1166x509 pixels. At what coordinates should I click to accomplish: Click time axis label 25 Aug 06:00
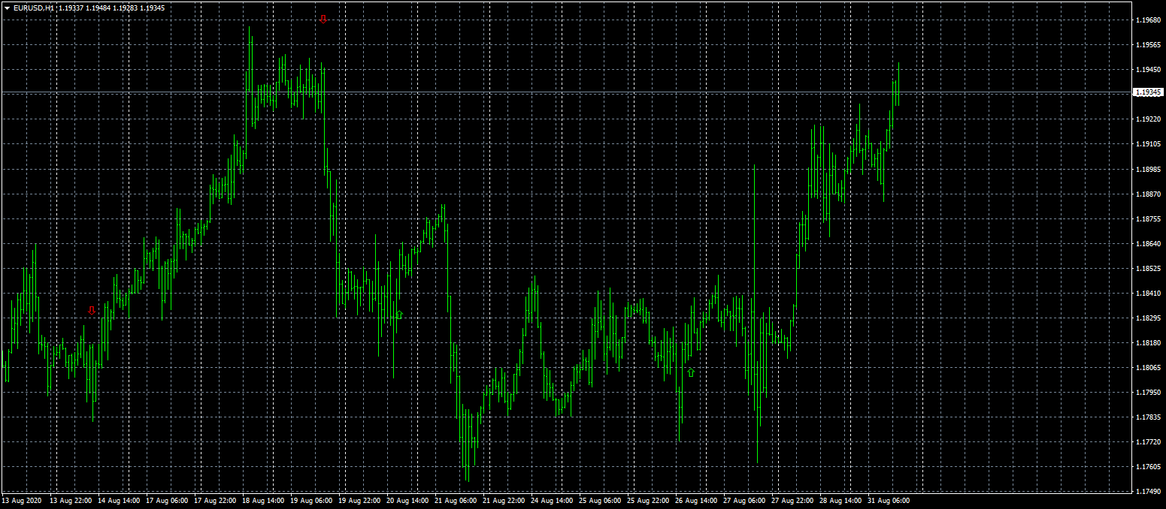[601, 500]
